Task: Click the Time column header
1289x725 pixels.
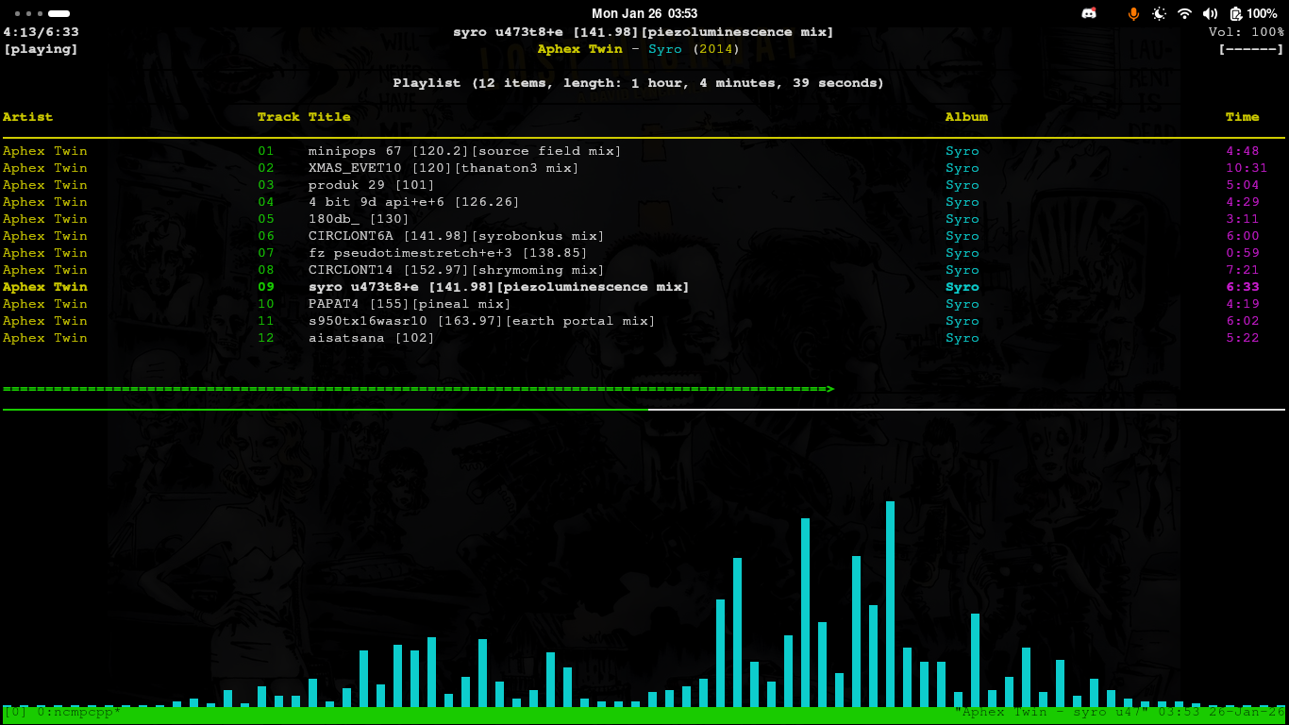Action: (1242, 117)
